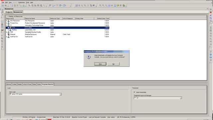Click the Paste icon on the right toolbar

[x=211, y=21]
